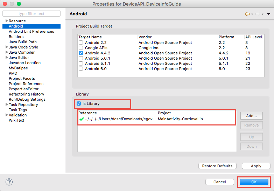Click in the type filter text field
The width and height of the screenshot is (274, 191).
(31, 14)
